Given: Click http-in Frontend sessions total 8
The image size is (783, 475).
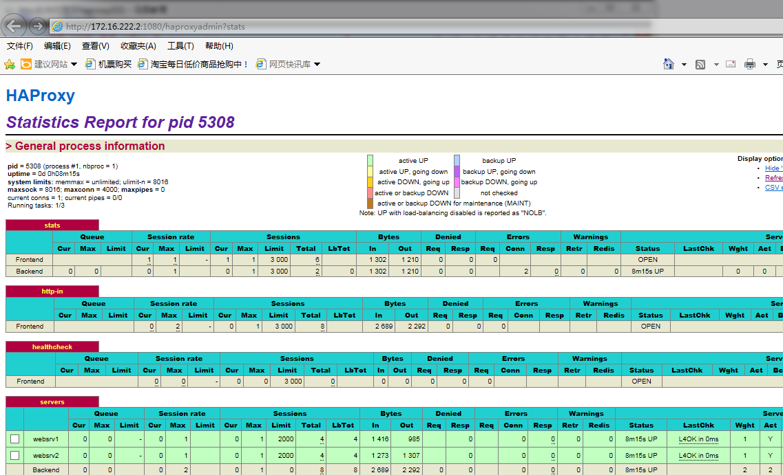Looking at the screenshot, I should 322,327.
